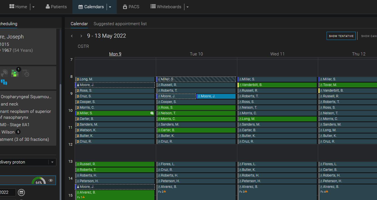Image resolution: width=377 pixels, height=200 pixels.
Task: Click the 64% progress gauge
Action: [39, 180]
